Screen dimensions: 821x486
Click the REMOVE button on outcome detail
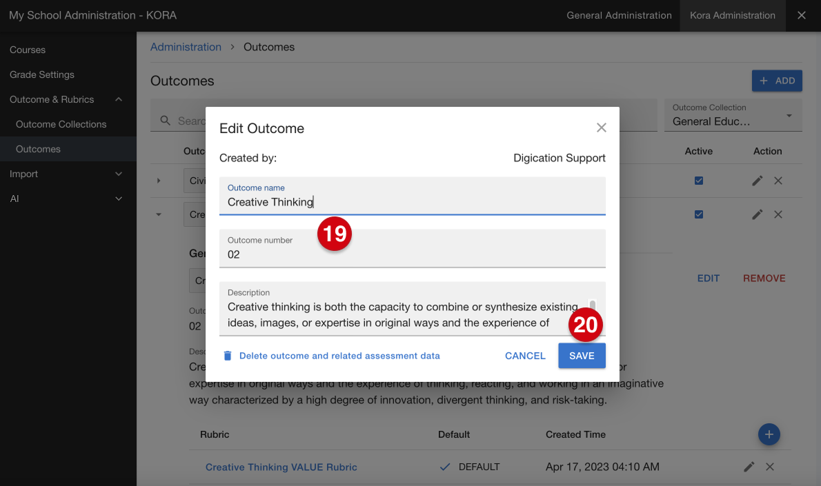coord(764,279)
